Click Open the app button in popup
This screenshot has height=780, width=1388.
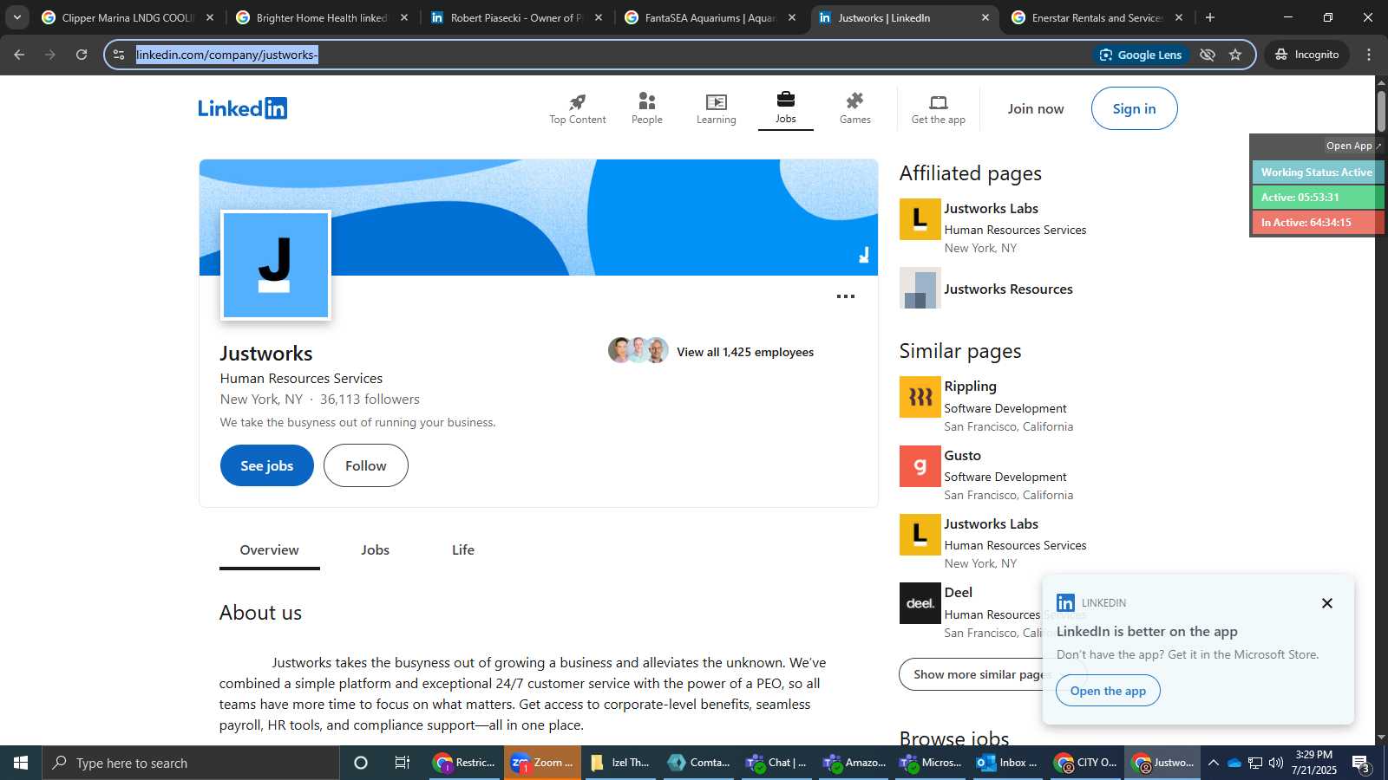[1108, 691]
